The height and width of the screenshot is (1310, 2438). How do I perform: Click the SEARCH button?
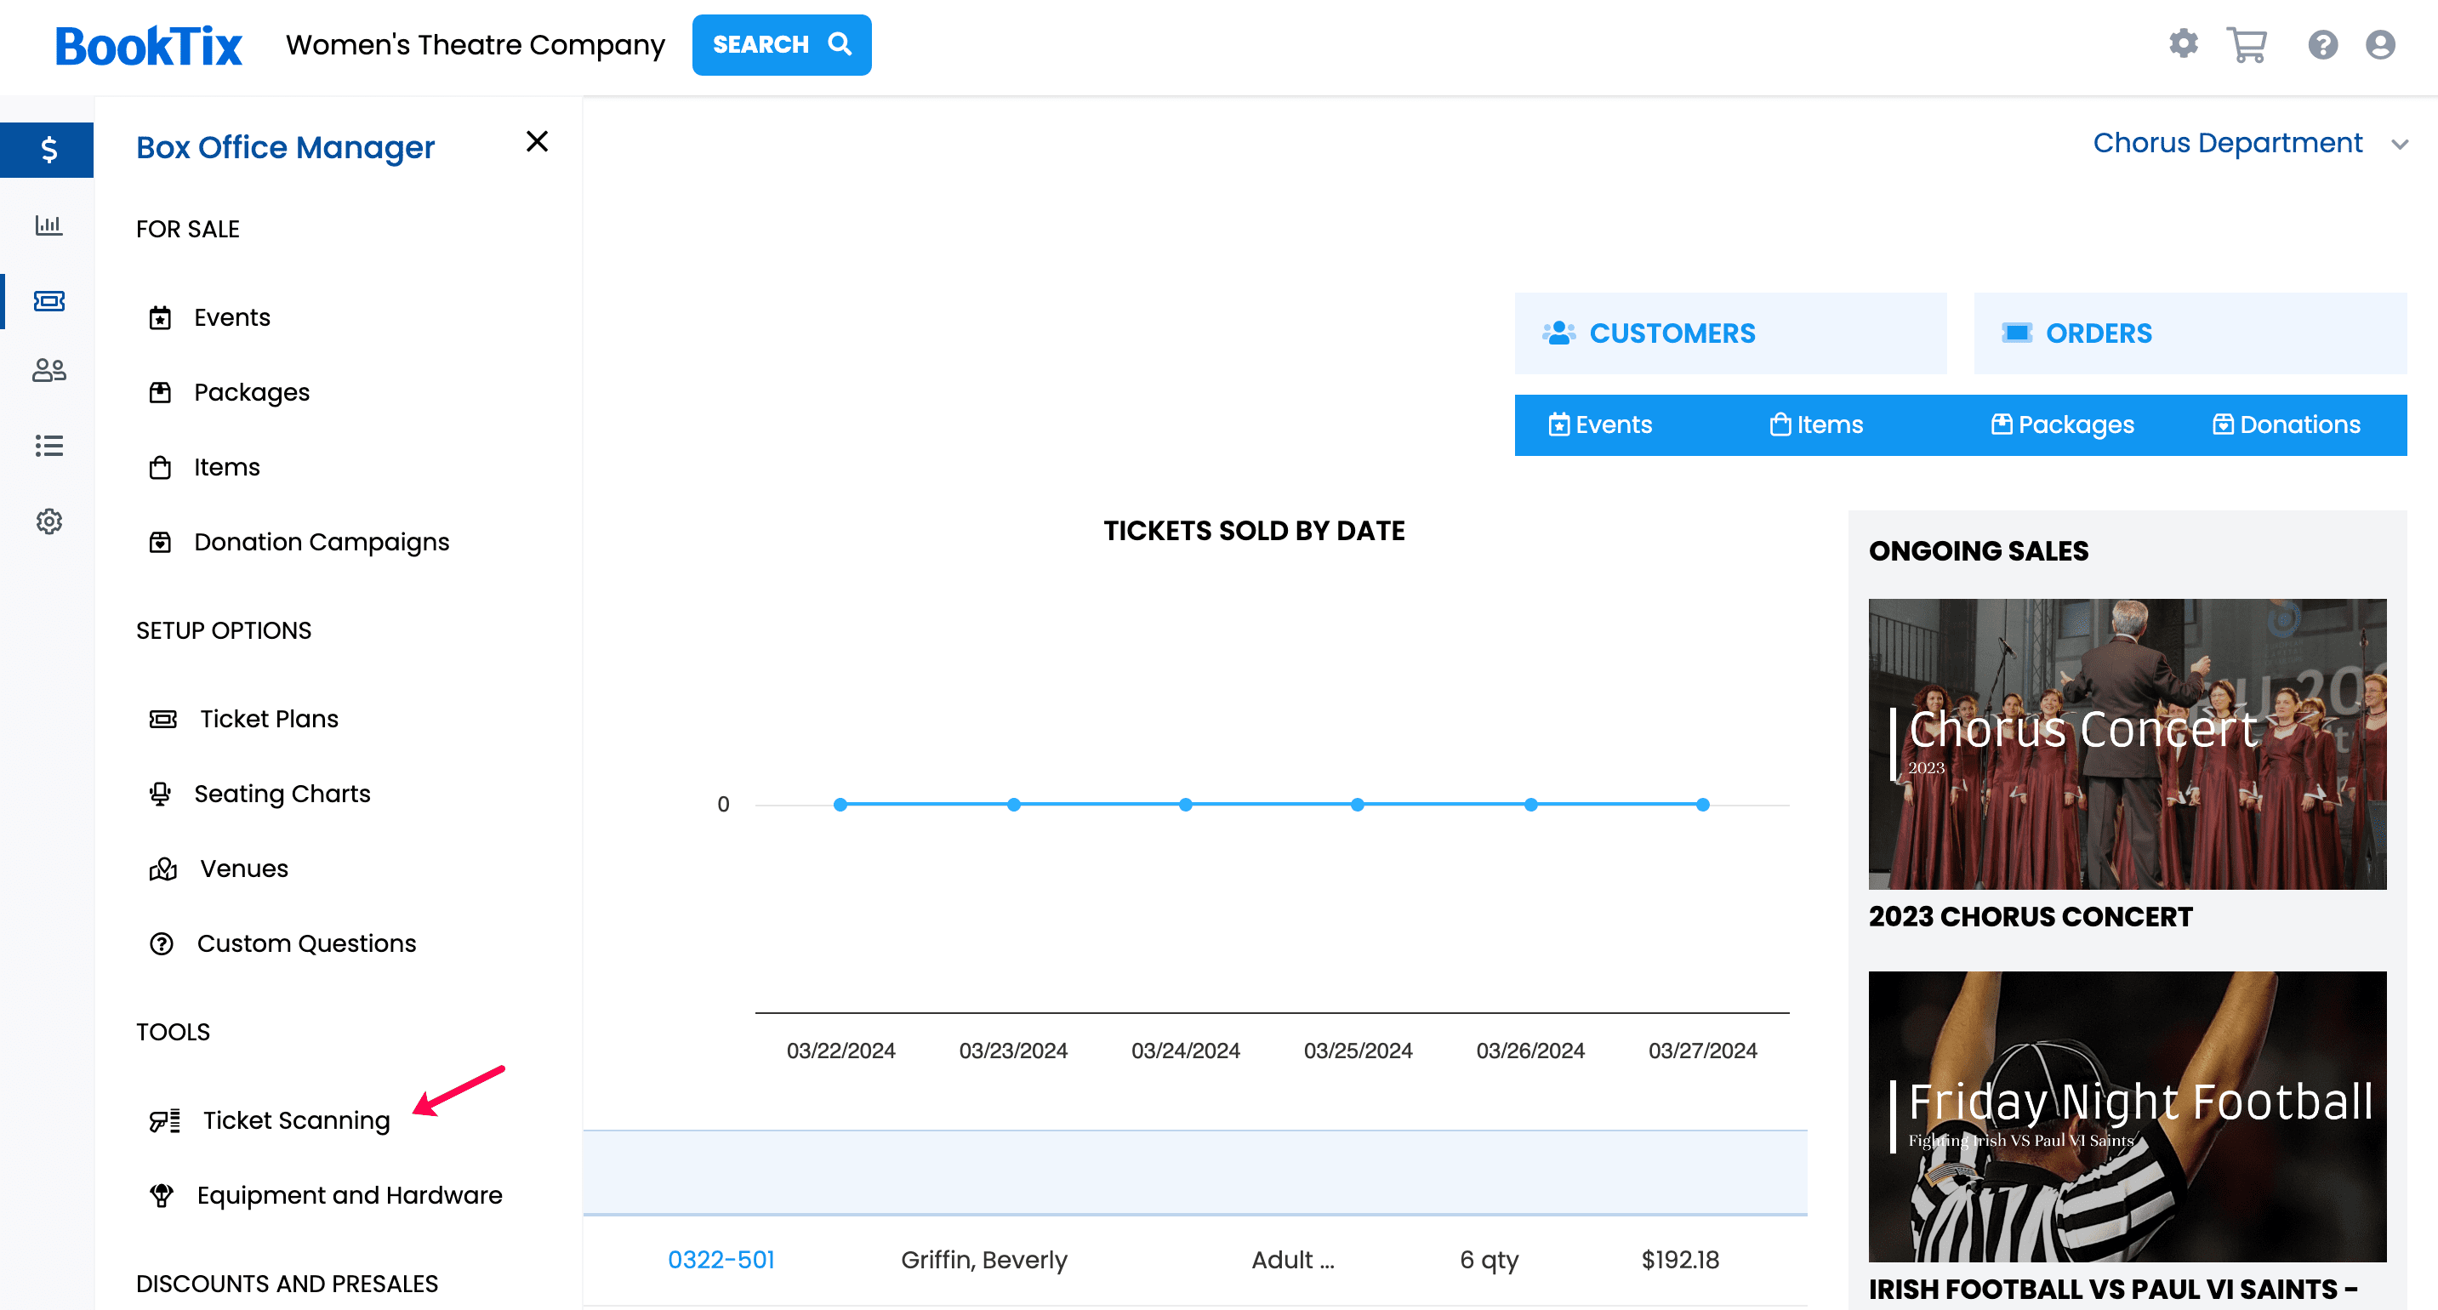click(x=782, y=44)
